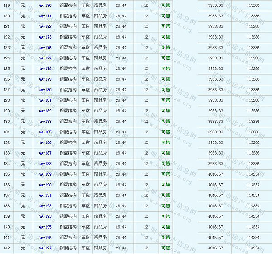This screenshot has width=272, height=254.
Task: Click the 4A-171 parking space link
Action: click(x=45, y=16)
